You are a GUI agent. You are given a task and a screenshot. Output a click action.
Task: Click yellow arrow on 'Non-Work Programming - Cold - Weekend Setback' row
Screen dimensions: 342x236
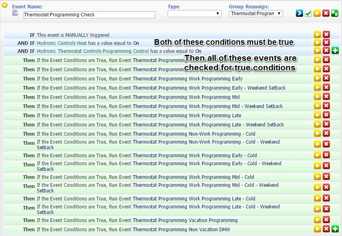click(318, 144)
